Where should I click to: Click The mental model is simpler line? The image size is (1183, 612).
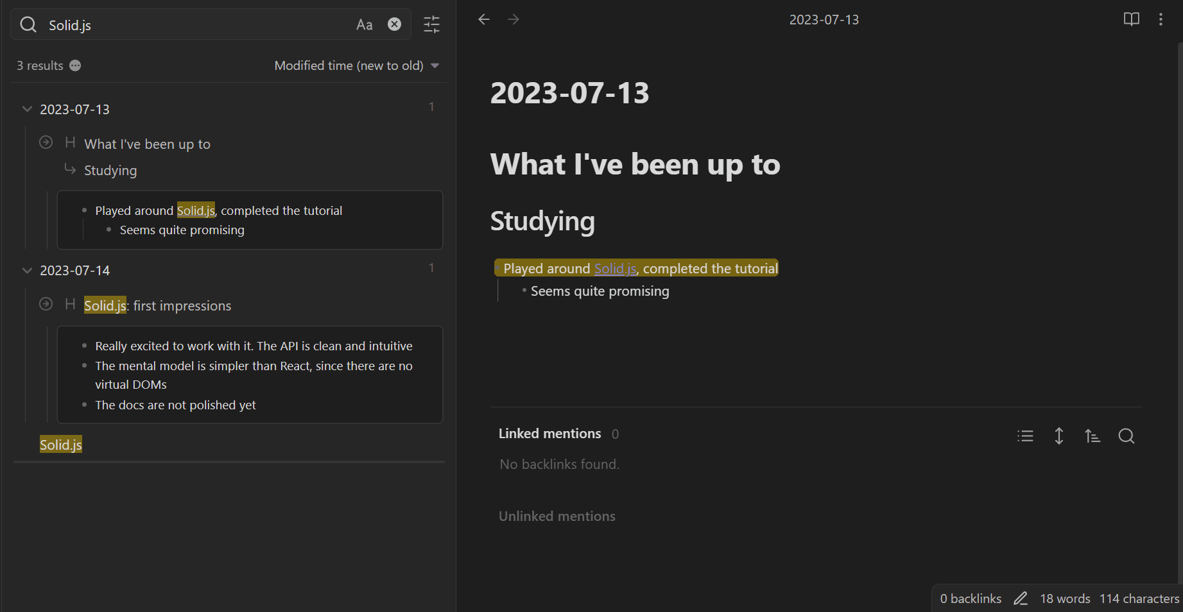(254, 375)
